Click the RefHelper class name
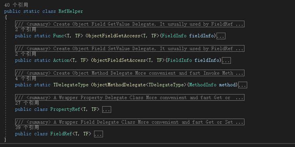This screenshot has height=147, width=295. click(x=71, y=12)
